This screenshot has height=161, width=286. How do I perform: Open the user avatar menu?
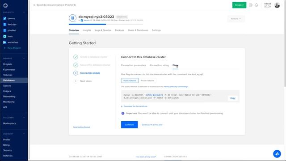point(277,5)
